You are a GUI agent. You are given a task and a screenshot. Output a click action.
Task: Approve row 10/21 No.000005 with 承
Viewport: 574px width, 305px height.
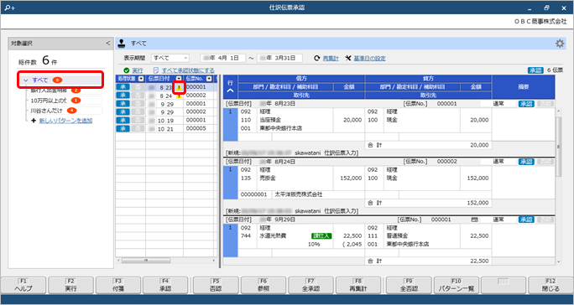[x=123, y=128]
